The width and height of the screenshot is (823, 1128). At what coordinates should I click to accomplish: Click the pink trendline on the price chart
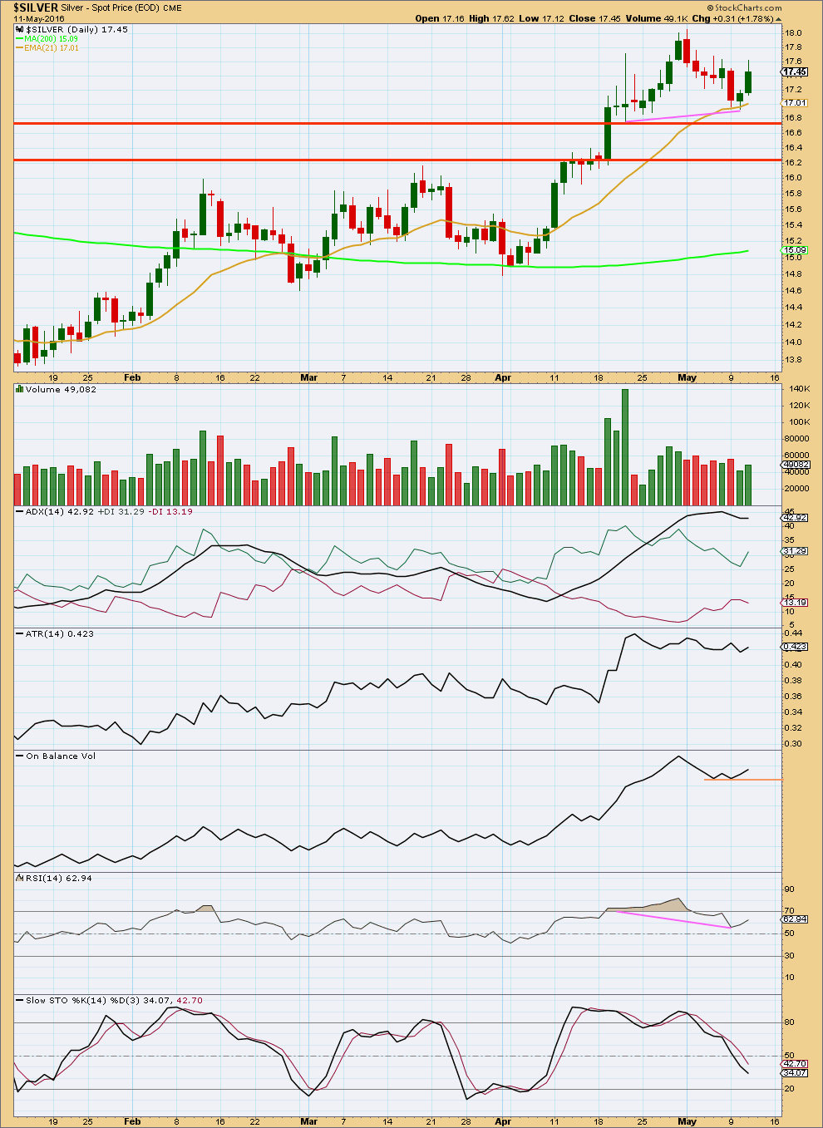click(x=682, y=116)
